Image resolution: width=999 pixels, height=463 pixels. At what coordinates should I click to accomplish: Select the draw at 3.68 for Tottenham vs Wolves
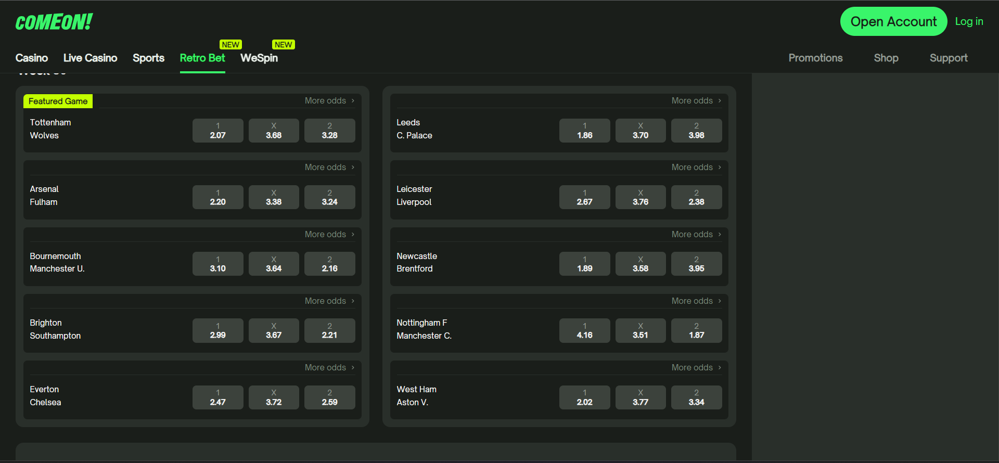(274, 131)
